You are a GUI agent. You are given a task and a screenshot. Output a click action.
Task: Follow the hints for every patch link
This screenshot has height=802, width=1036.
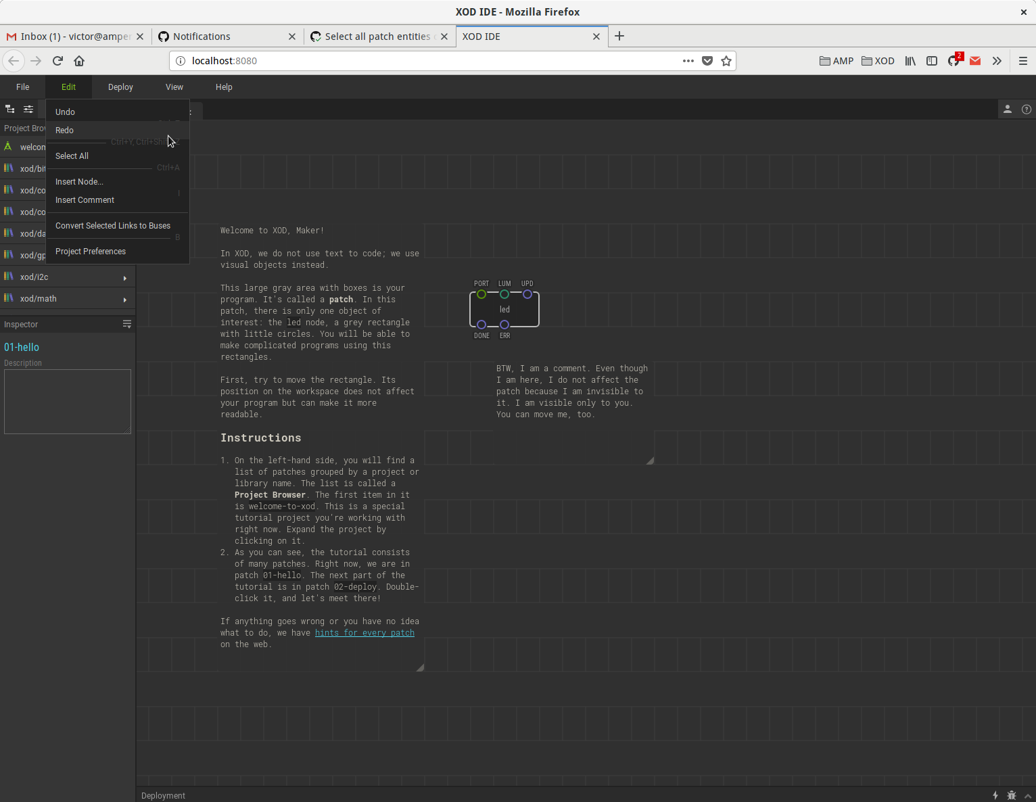pos(364,632)
